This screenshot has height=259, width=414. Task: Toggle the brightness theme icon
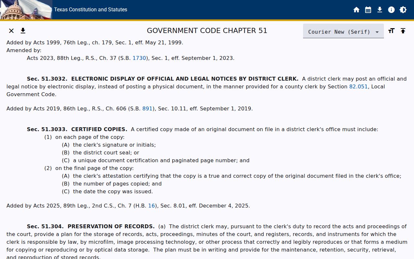403,10
